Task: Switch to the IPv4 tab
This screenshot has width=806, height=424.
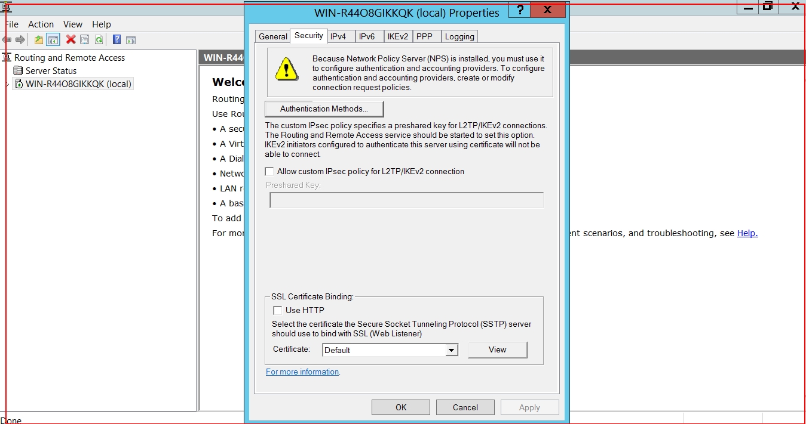Action: pos(338,37)
